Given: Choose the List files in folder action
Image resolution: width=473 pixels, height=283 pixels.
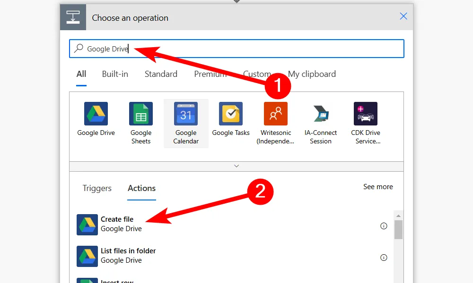Looking at the screenshot, I should coord(128,256).
